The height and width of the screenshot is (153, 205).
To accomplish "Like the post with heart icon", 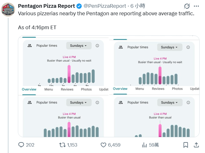I will pyautogui.click(x=104, y=145).
